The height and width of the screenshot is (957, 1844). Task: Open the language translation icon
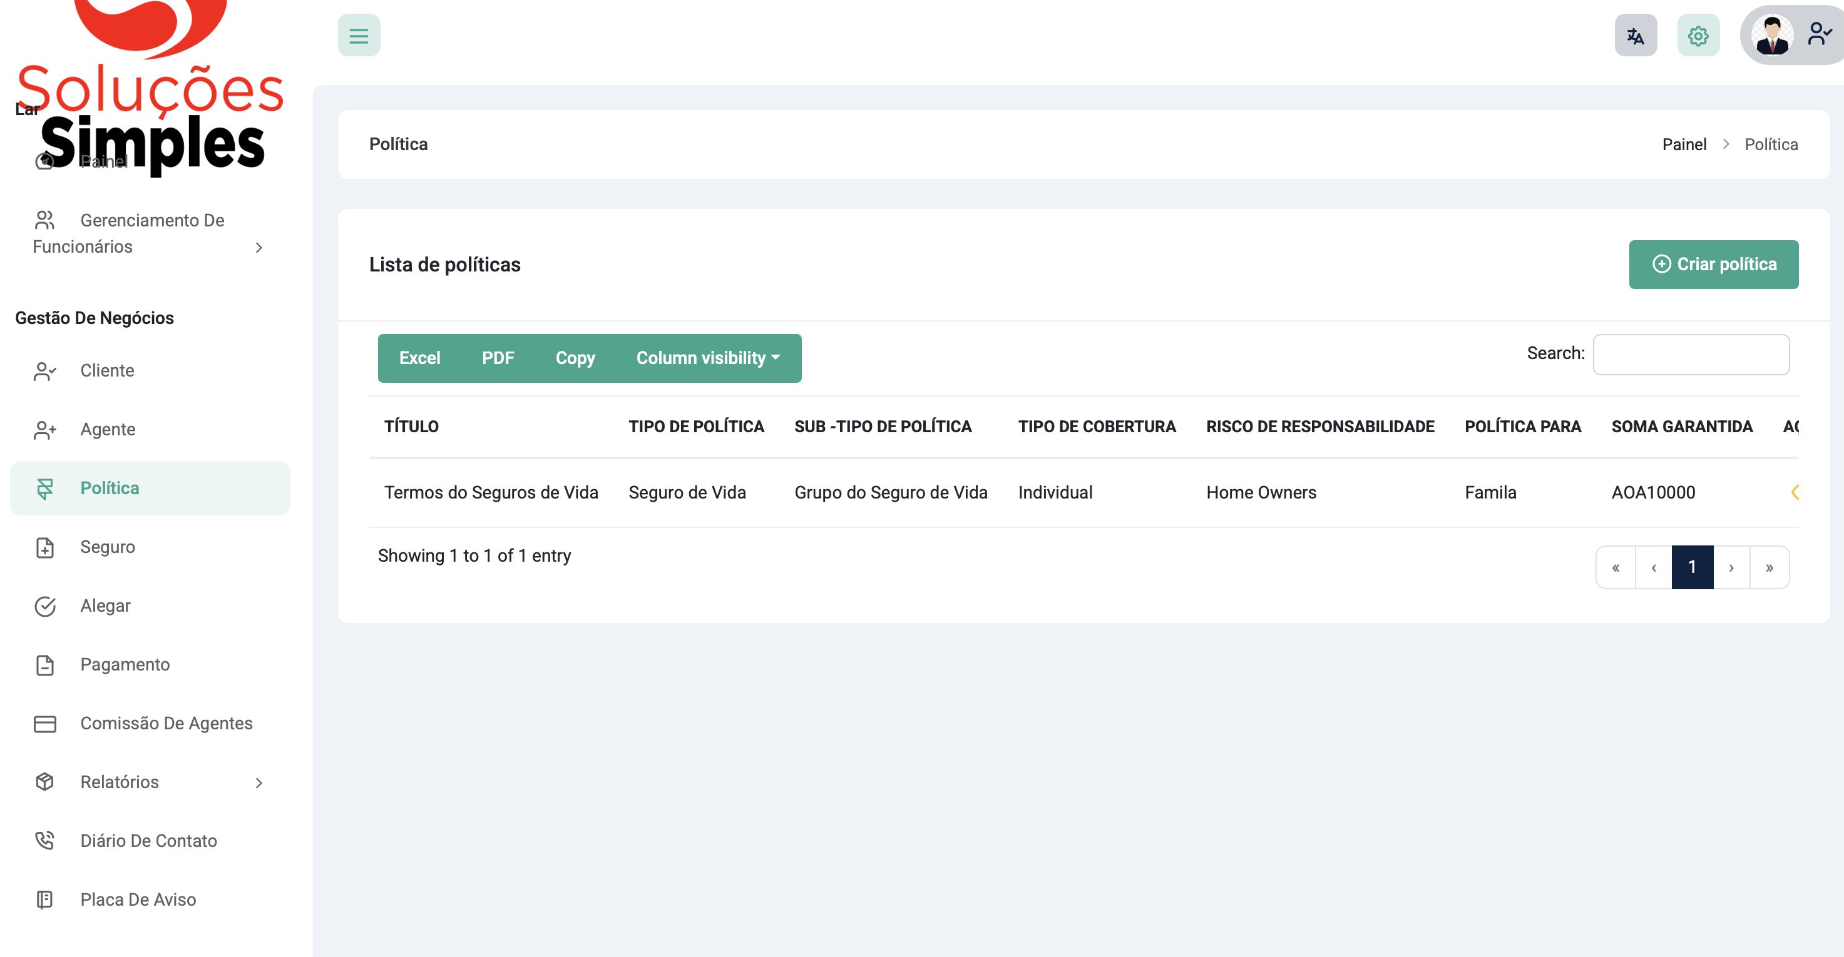1635,36
